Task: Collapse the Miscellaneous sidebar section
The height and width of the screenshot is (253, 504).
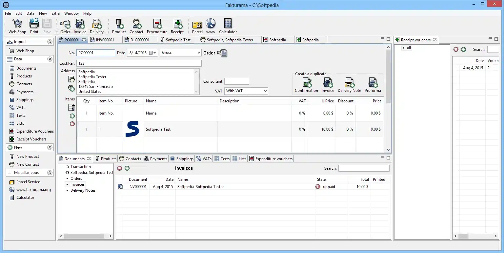Action: pos(50,173)
